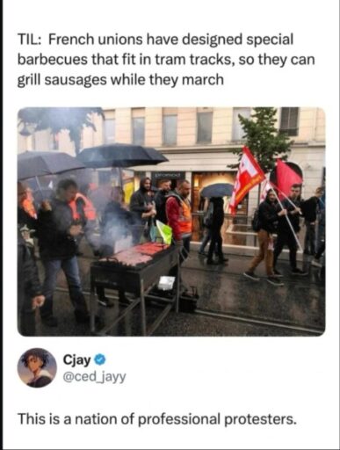Click the black battery box under the grill

(187, 300)
